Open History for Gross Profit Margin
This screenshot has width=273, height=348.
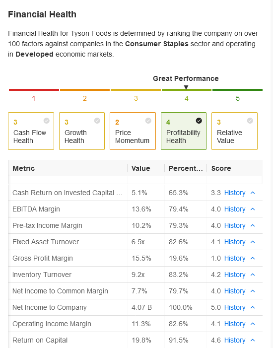click(235, 258)
